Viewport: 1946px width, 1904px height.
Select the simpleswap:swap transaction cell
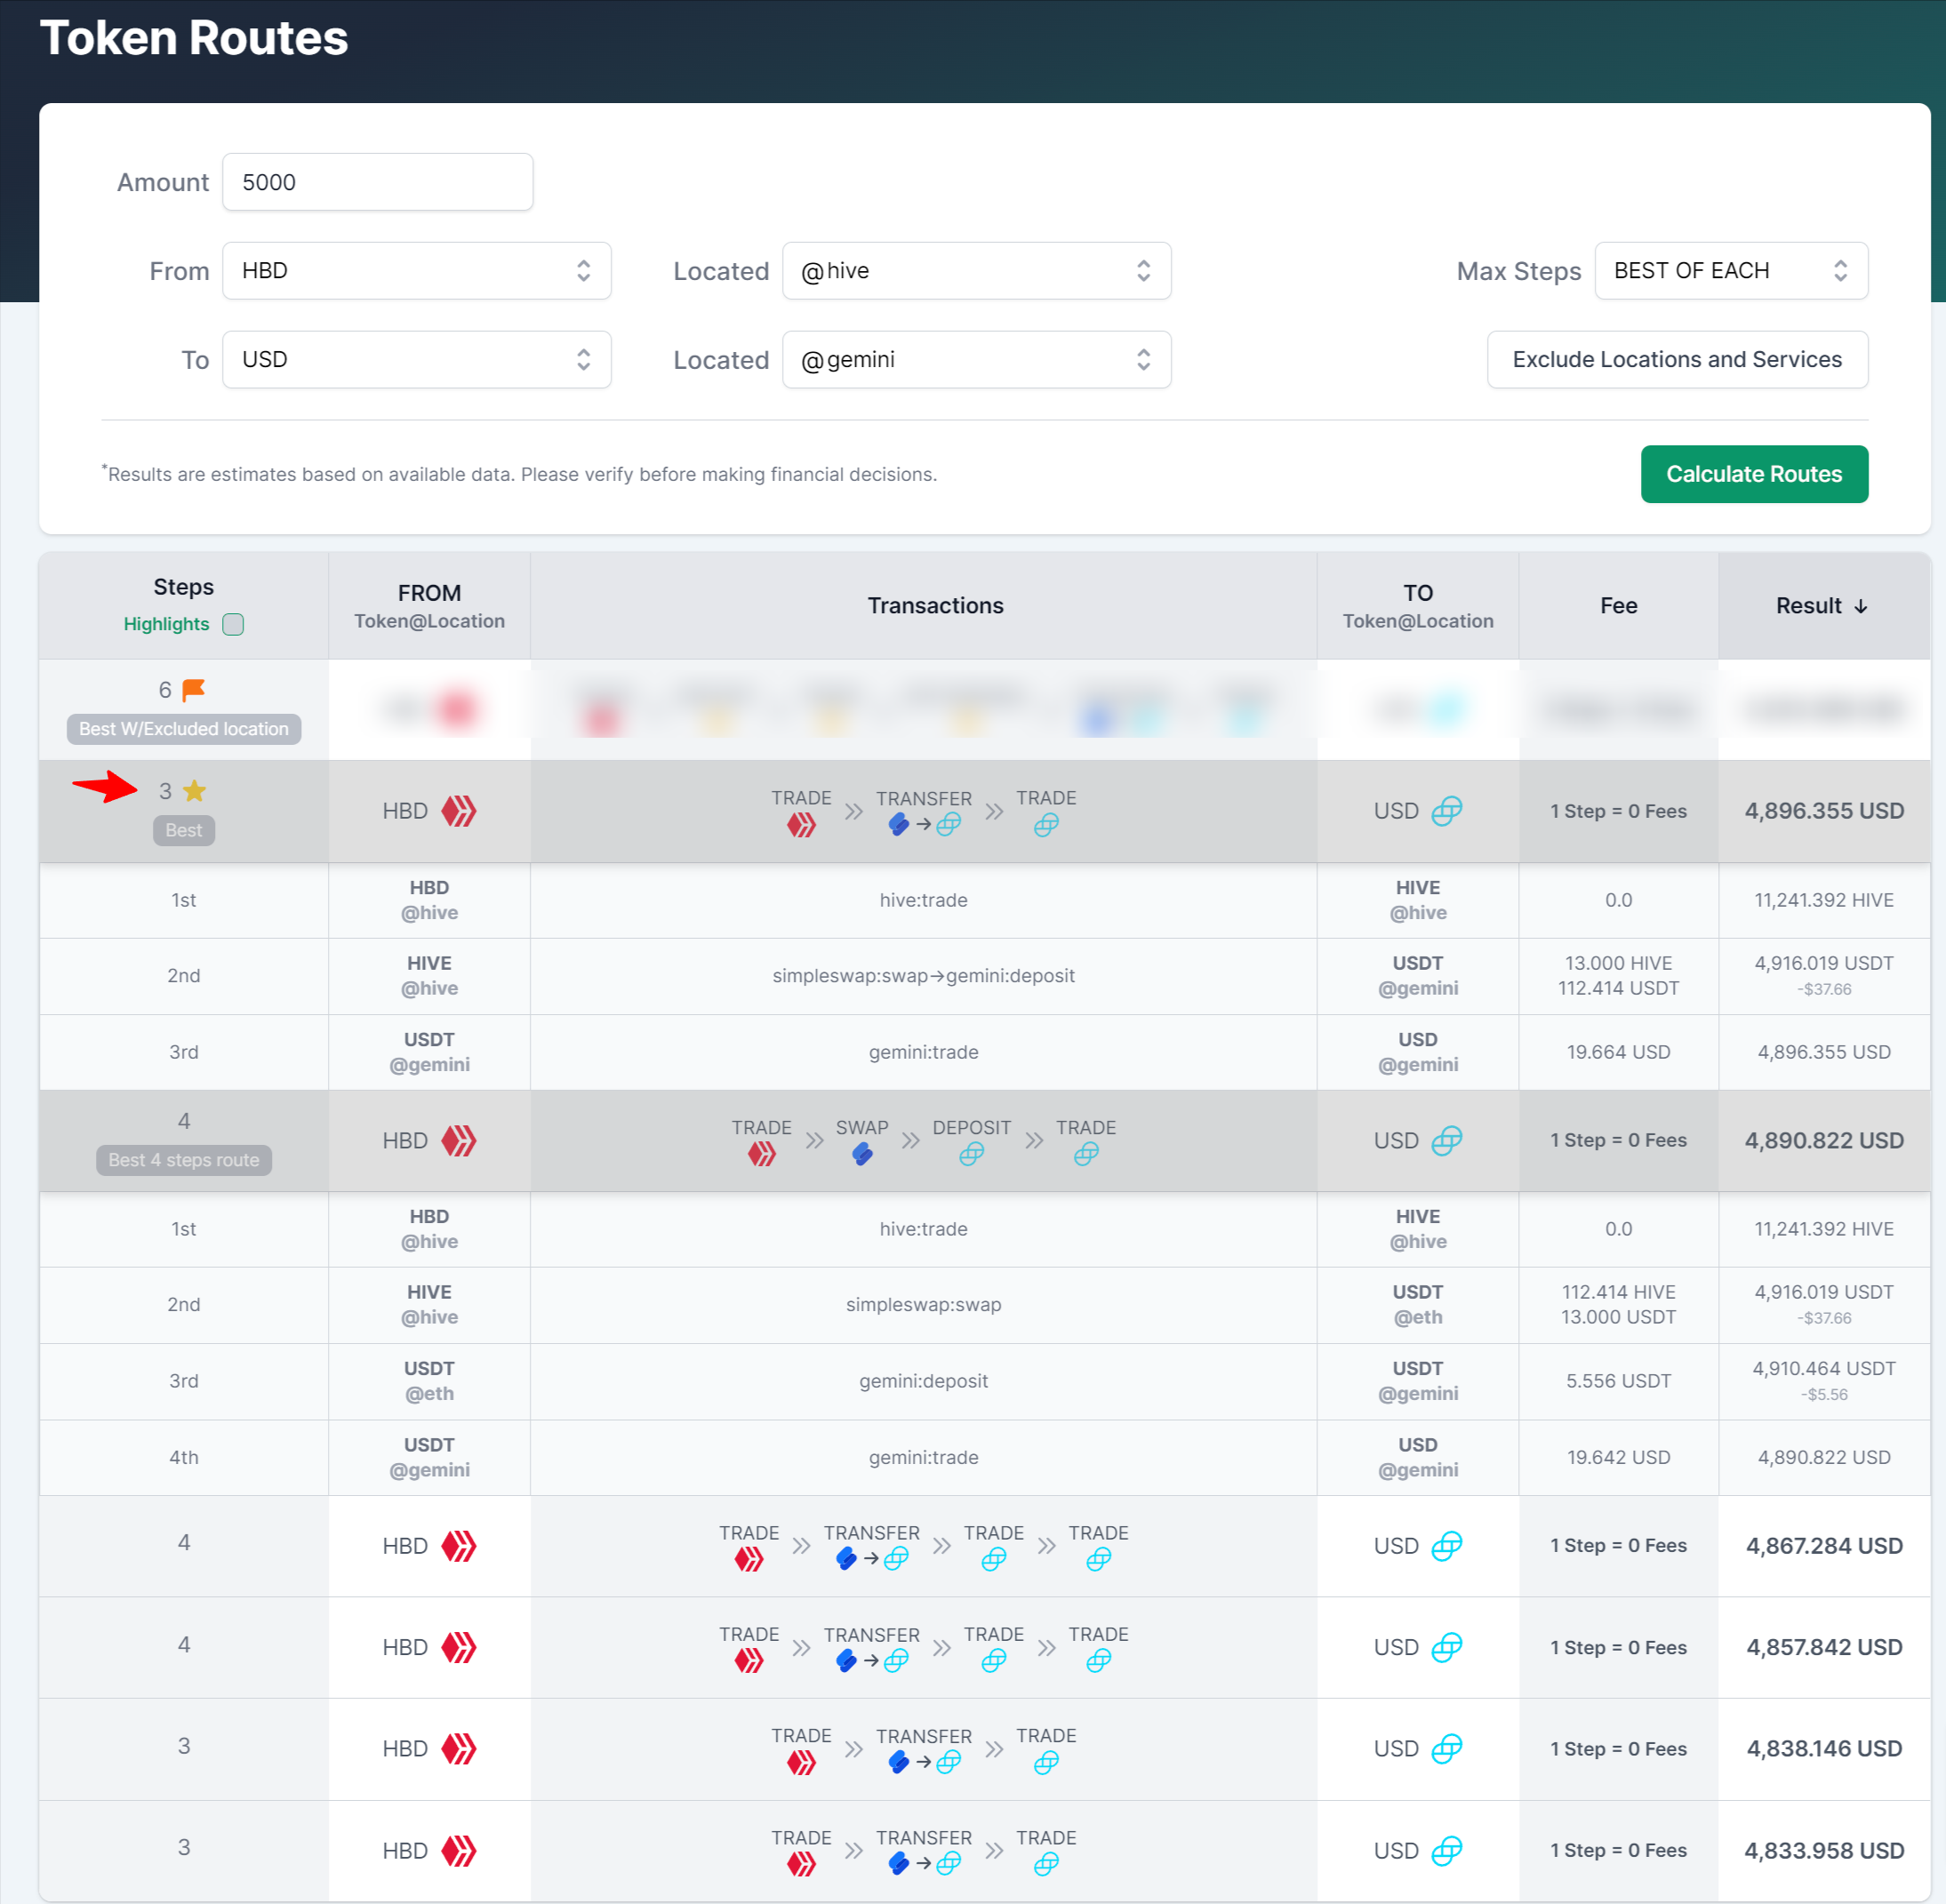923,1305
